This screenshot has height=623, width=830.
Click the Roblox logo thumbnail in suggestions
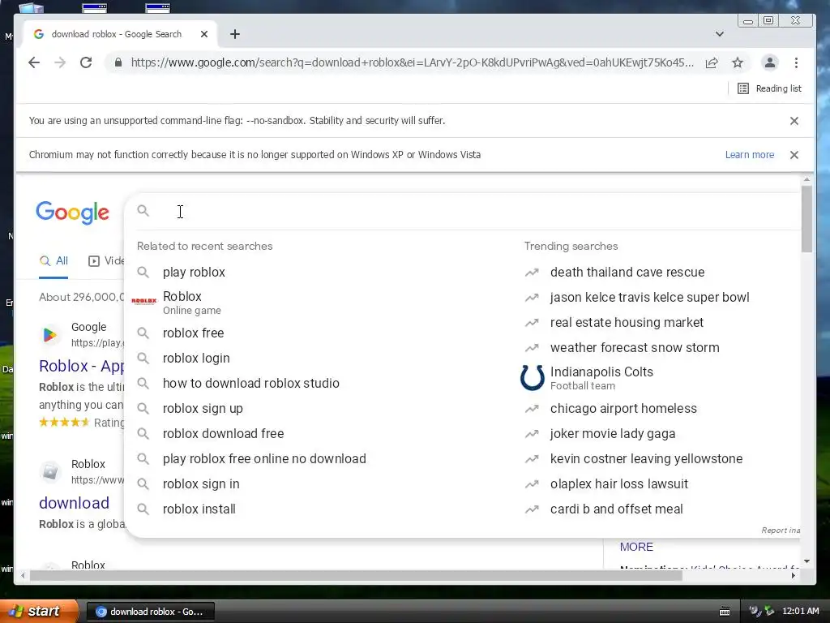tap(143, 301)
